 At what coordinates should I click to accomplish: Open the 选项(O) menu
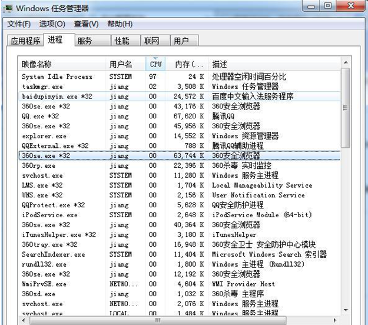(x=52, y=24)
